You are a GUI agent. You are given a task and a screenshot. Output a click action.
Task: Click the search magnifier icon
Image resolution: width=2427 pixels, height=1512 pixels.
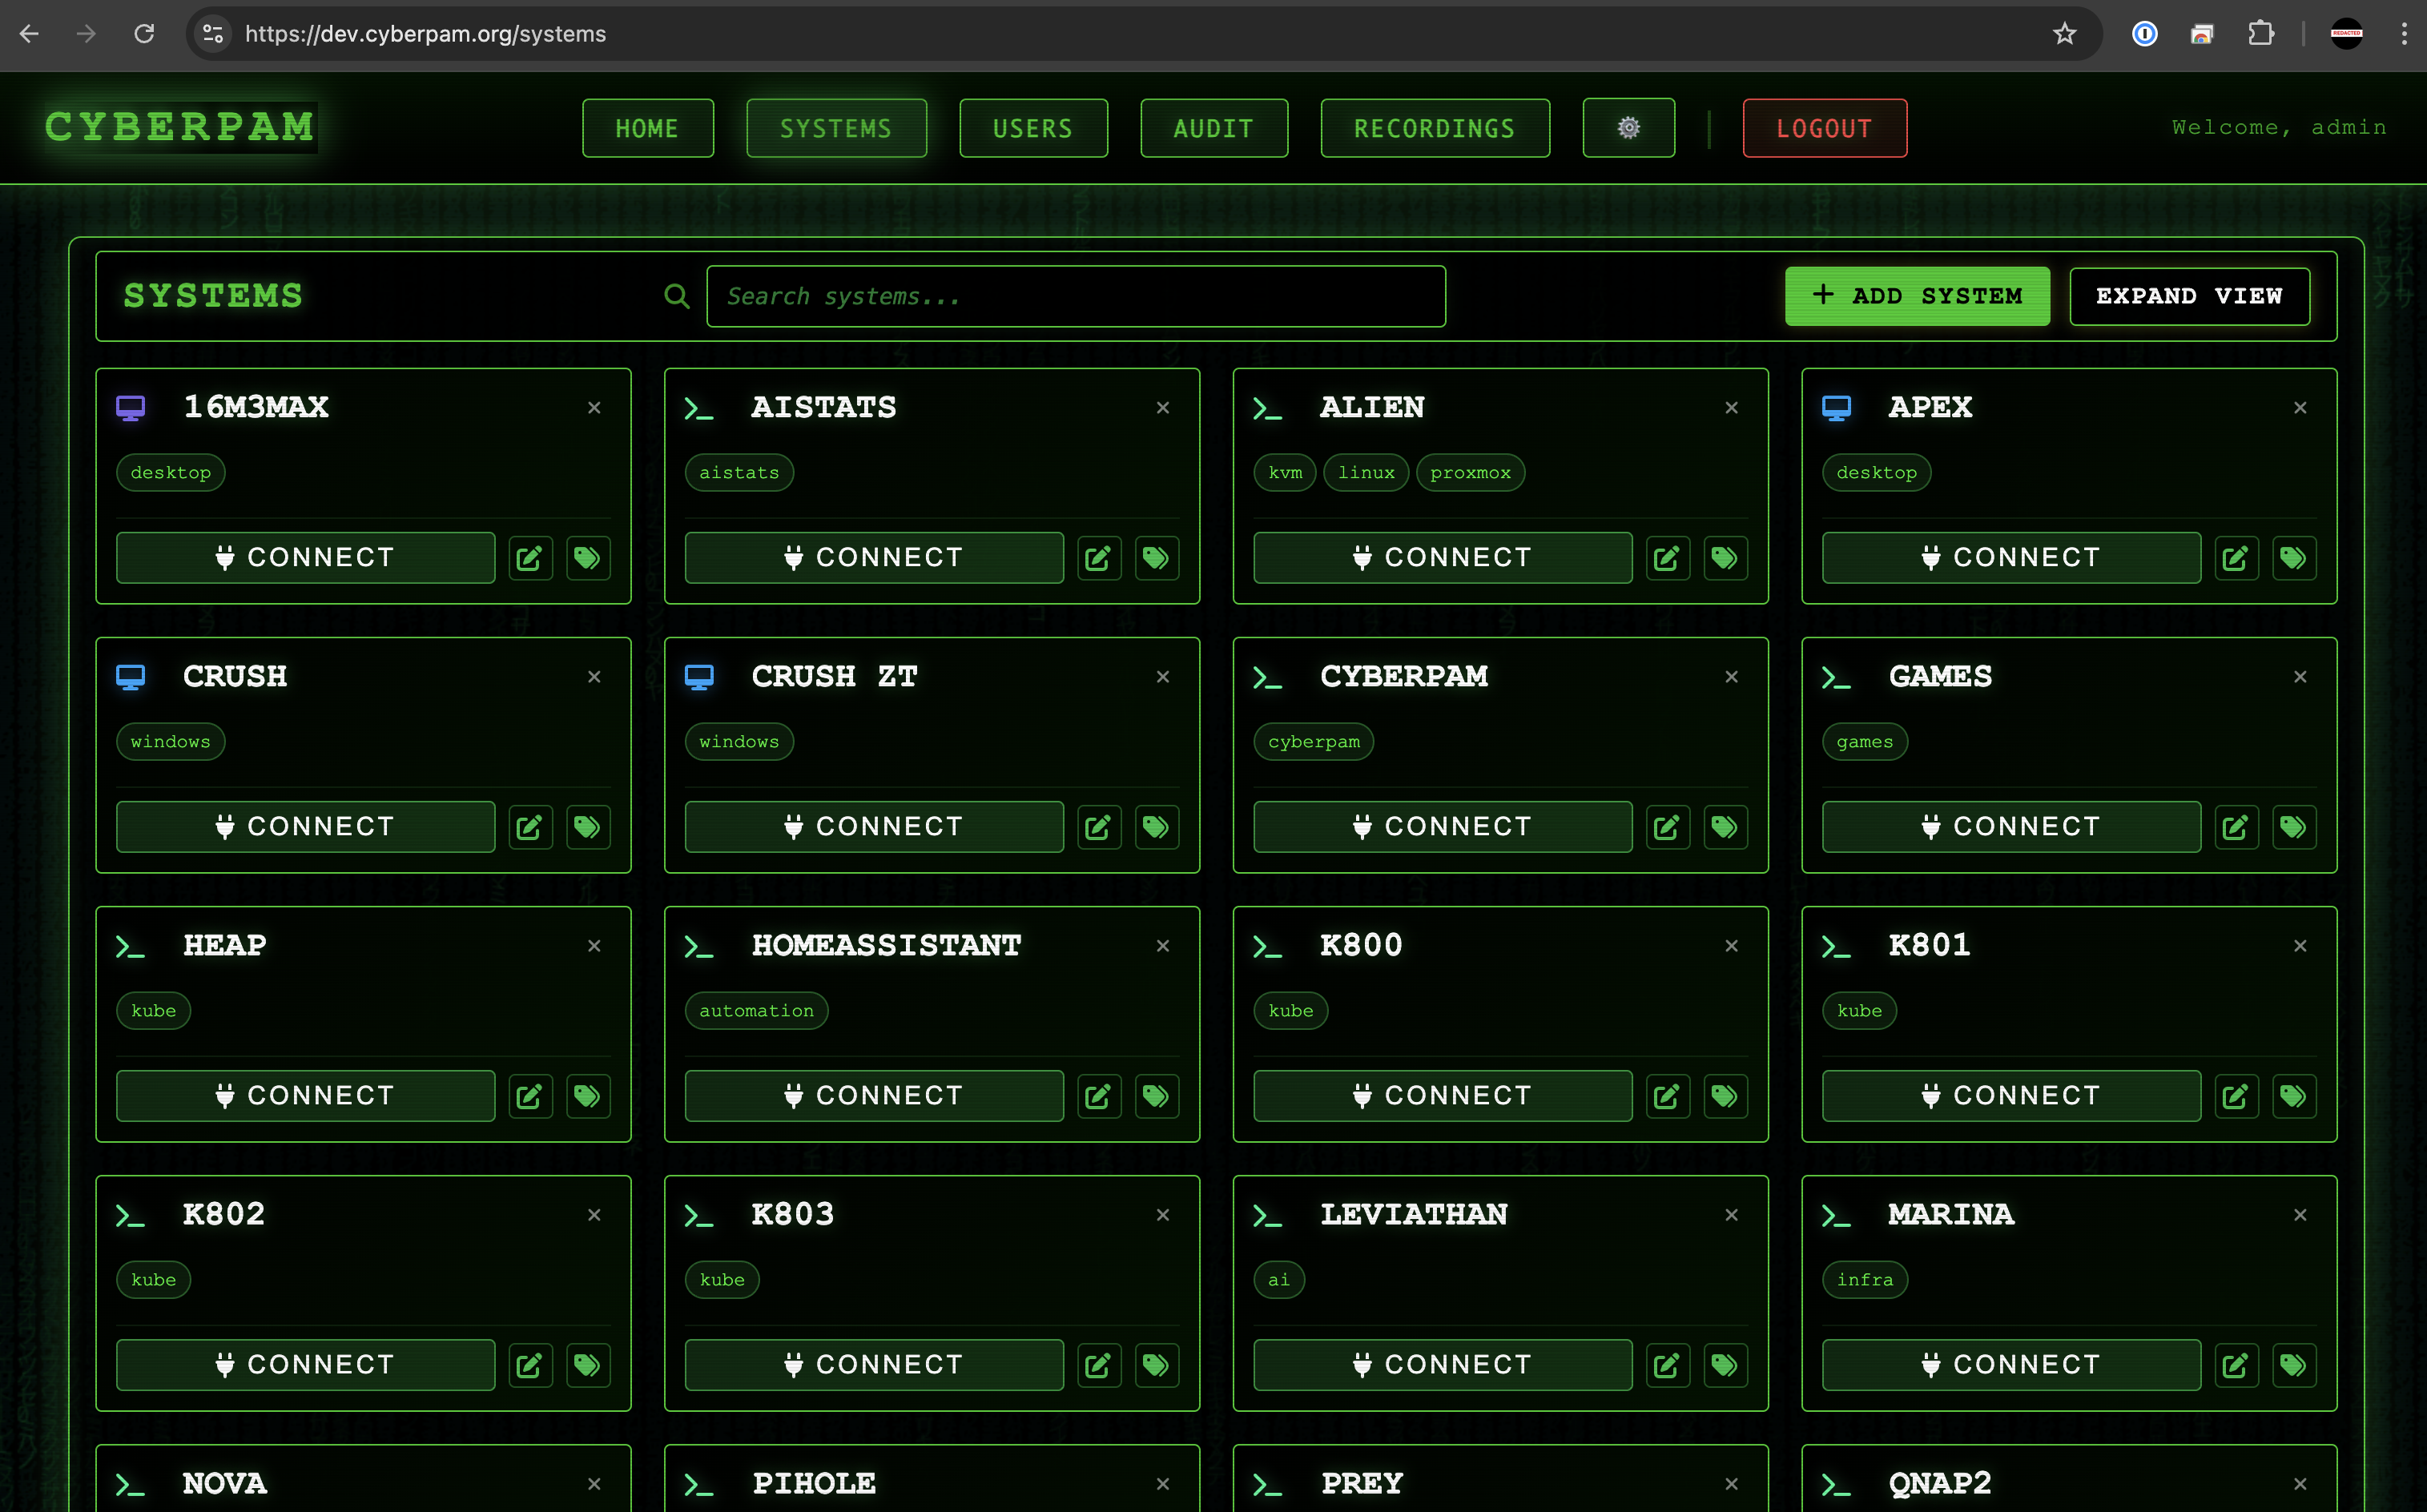pos(677,296)
